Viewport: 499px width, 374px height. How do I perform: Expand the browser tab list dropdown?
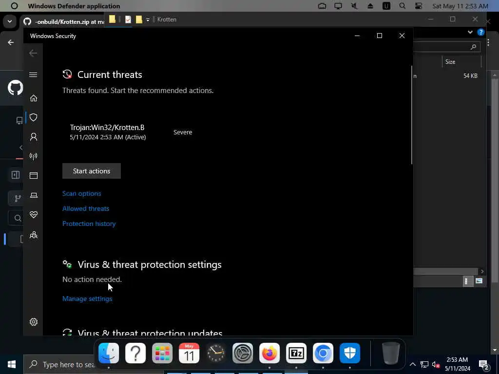pyautogui.click(x=10, y=21)
